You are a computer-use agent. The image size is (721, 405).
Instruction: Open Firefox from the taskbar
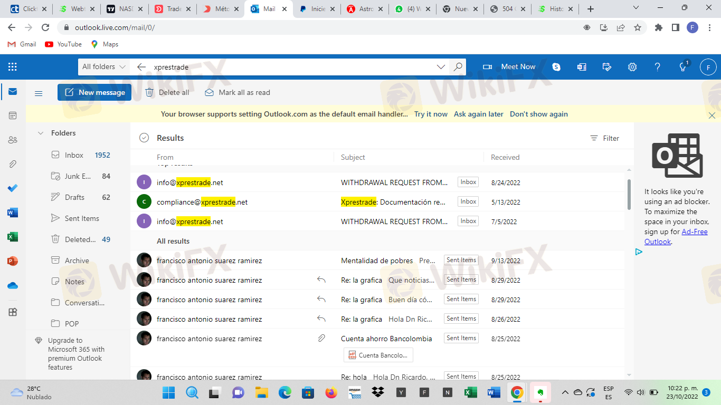(x=331, y=392)
